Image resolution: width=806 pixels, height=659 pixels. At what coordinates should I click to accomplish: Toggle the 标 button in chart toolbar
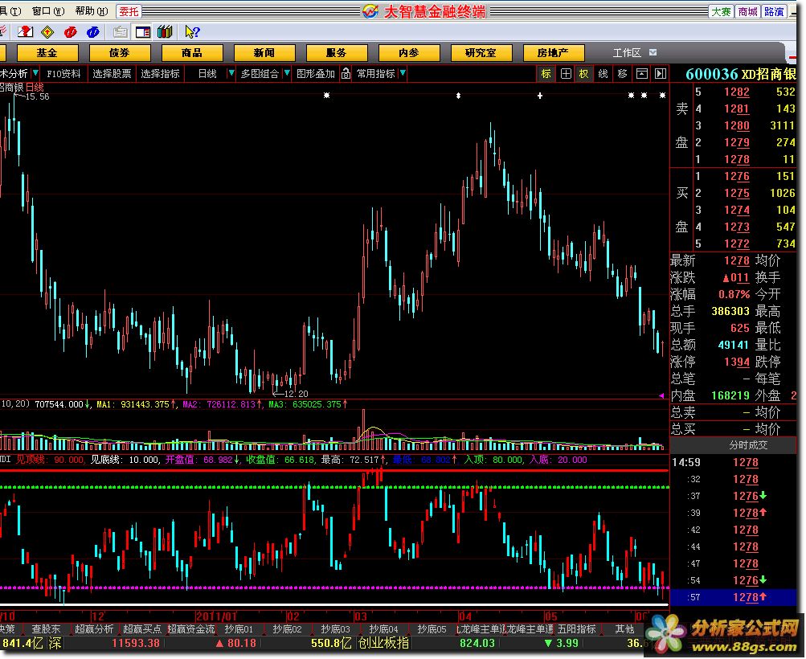[x=546, y=73]
